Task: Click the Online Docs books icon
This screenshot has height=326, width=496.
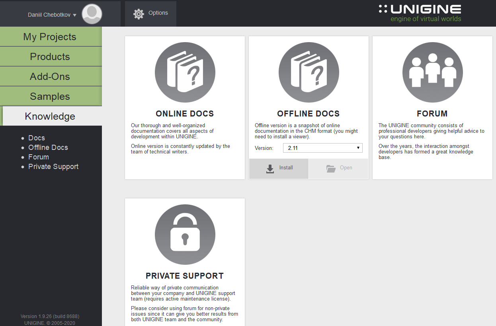Action: pyautogui.click(x=185, y=72)
